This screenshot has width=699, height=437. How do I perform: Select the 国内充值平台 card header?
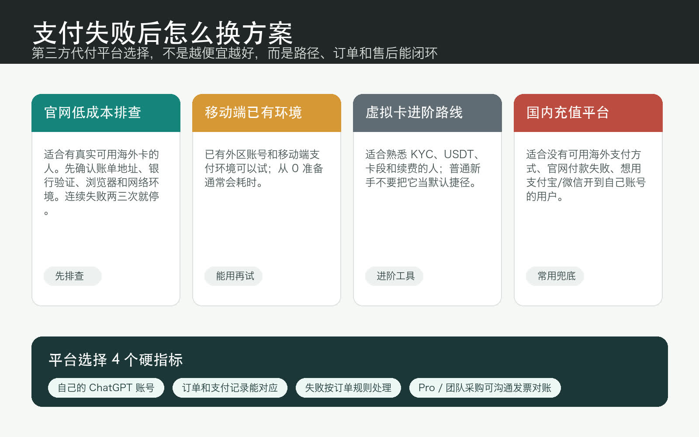click(x=588, y=113)
